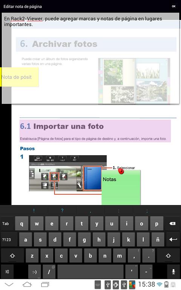Tap the m key
The image size is (181, 290).
click(x=120, y=256)
